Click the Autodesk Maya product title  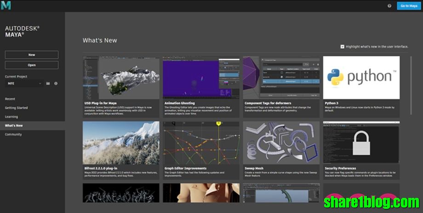(22, 31)
